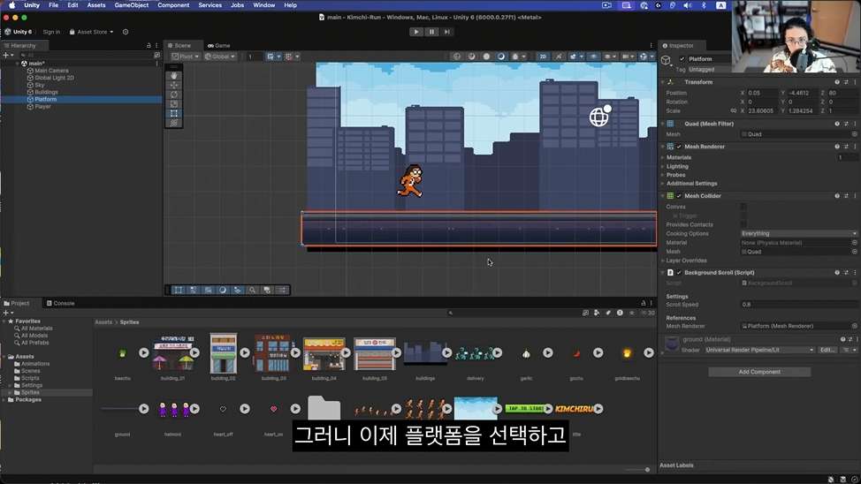Click the Pause button
The width and height of the screenshot is (861, 484).
(431, 32)
